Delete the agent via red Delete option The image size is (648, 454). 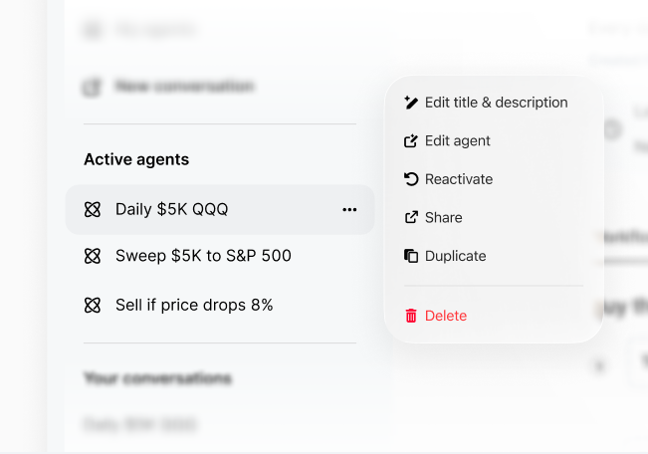pyautogui.click(x=445, y=316)
